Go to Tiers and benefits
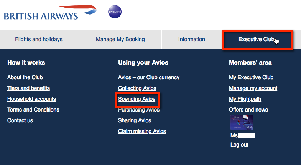301x165 pixels. pos(28,88)
